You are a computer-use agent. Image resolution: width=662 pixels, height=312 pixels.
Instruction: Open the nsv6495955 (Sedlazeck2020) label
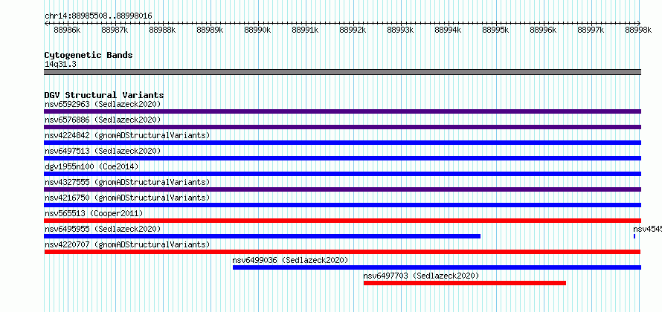103,229
